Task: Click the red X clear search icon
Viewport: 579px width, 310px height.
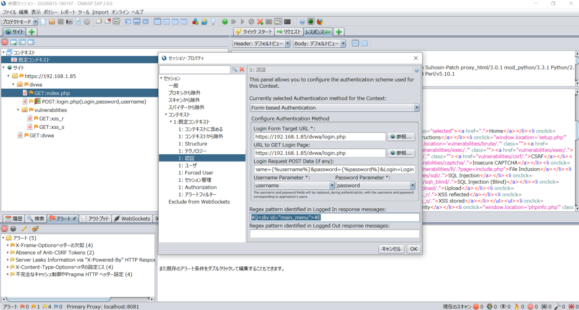Action: (x=242, y=69)
